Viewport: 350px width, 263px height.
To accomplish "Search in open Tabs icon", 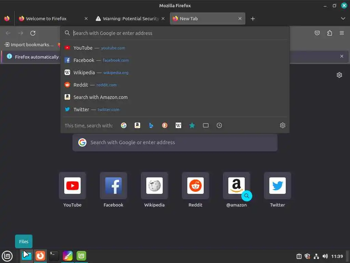I will click(206, 125).
